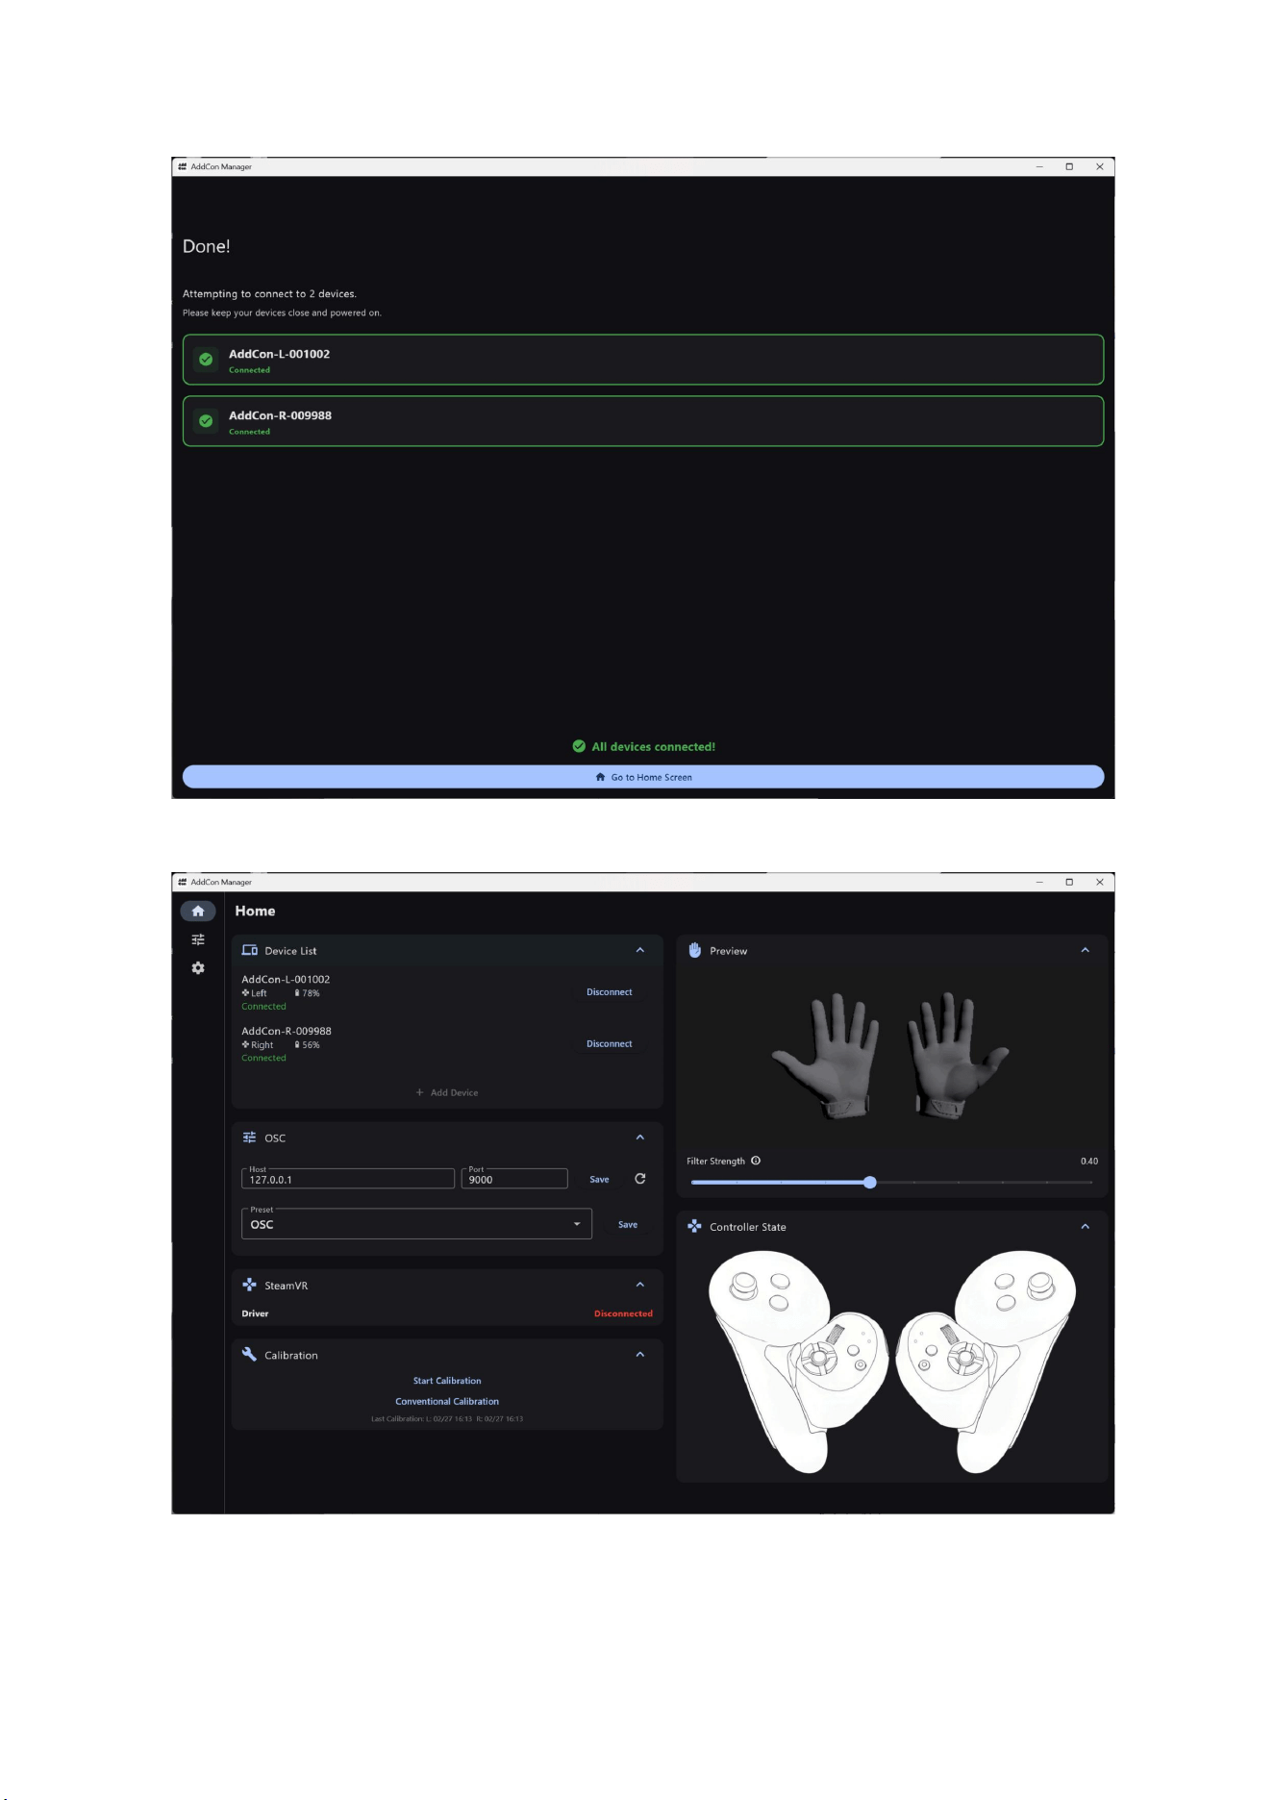This screenshot has height=1800, width=1274.
Task: Click the Device List panel icon
Action: 249,950
